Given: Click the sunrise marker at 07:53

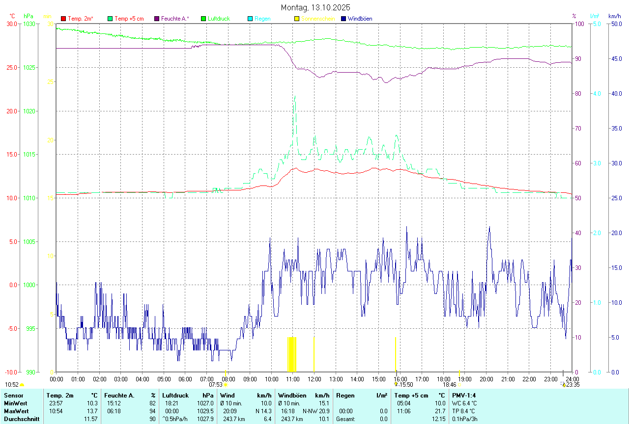Looking at the screenshot, I should (226, 385).
